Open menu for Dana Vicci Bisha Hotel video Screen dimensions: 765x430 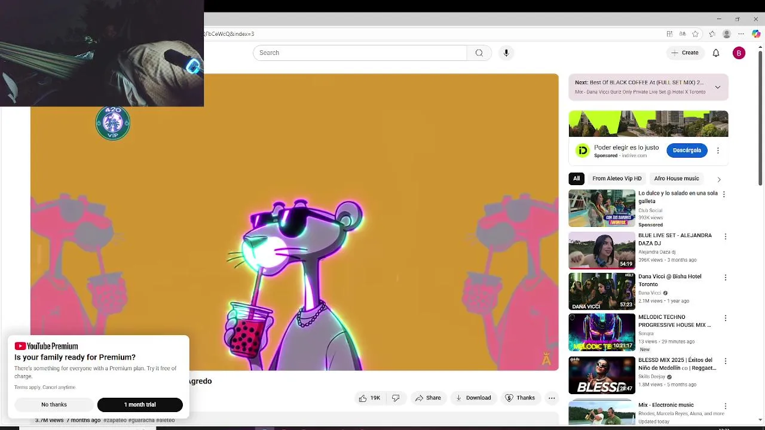(726, 278)
